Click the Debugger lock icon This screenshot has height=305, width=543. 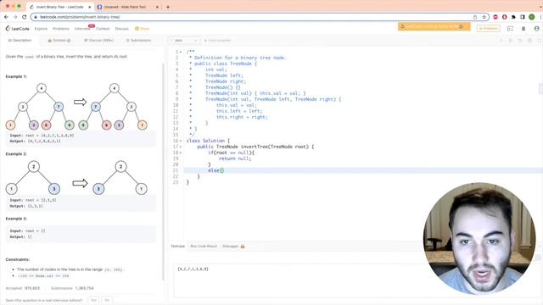[x=243, y=247]
